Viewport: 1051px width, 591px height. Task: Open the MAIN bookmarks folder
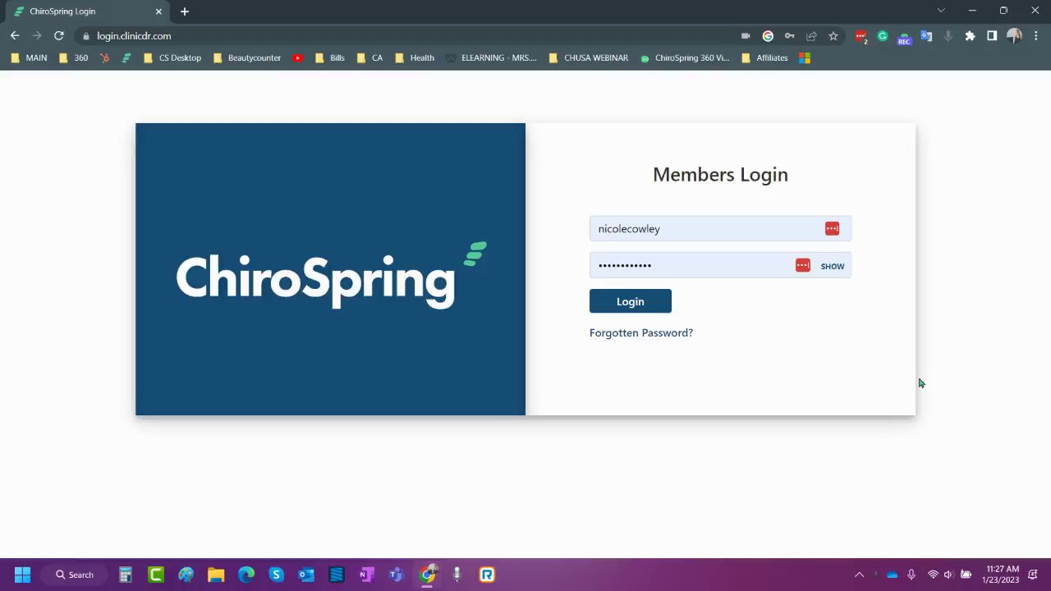click(29, 58)
